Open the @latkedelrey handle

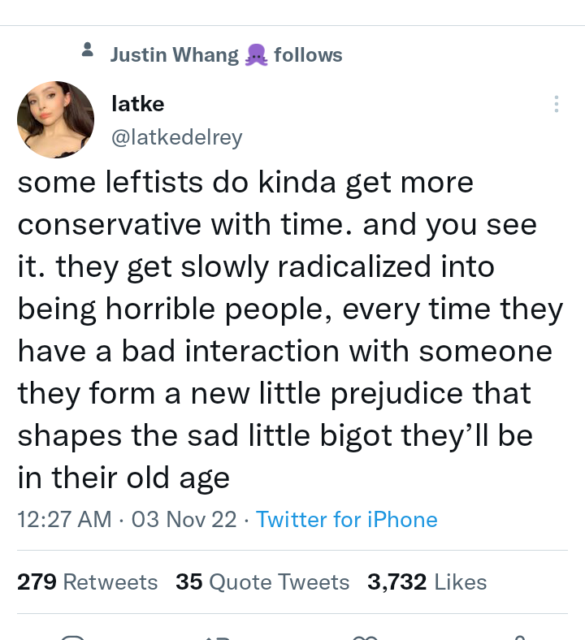tap(176, 138)
